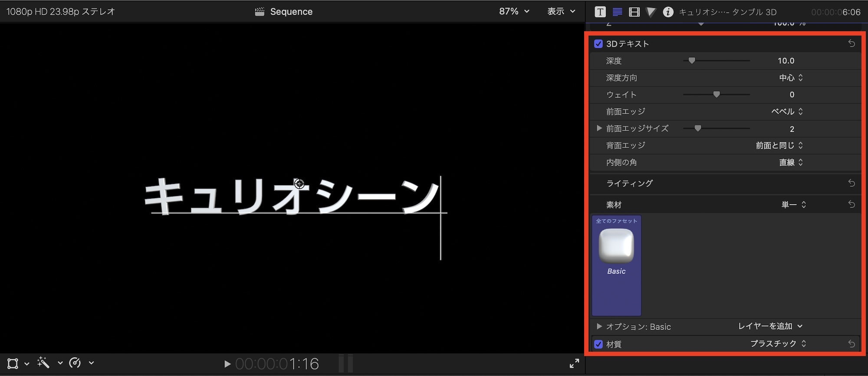Click the 1080p HD 23.98p ステレオ format label
This screenshot has height=376, width=868.
coord(61,12)
